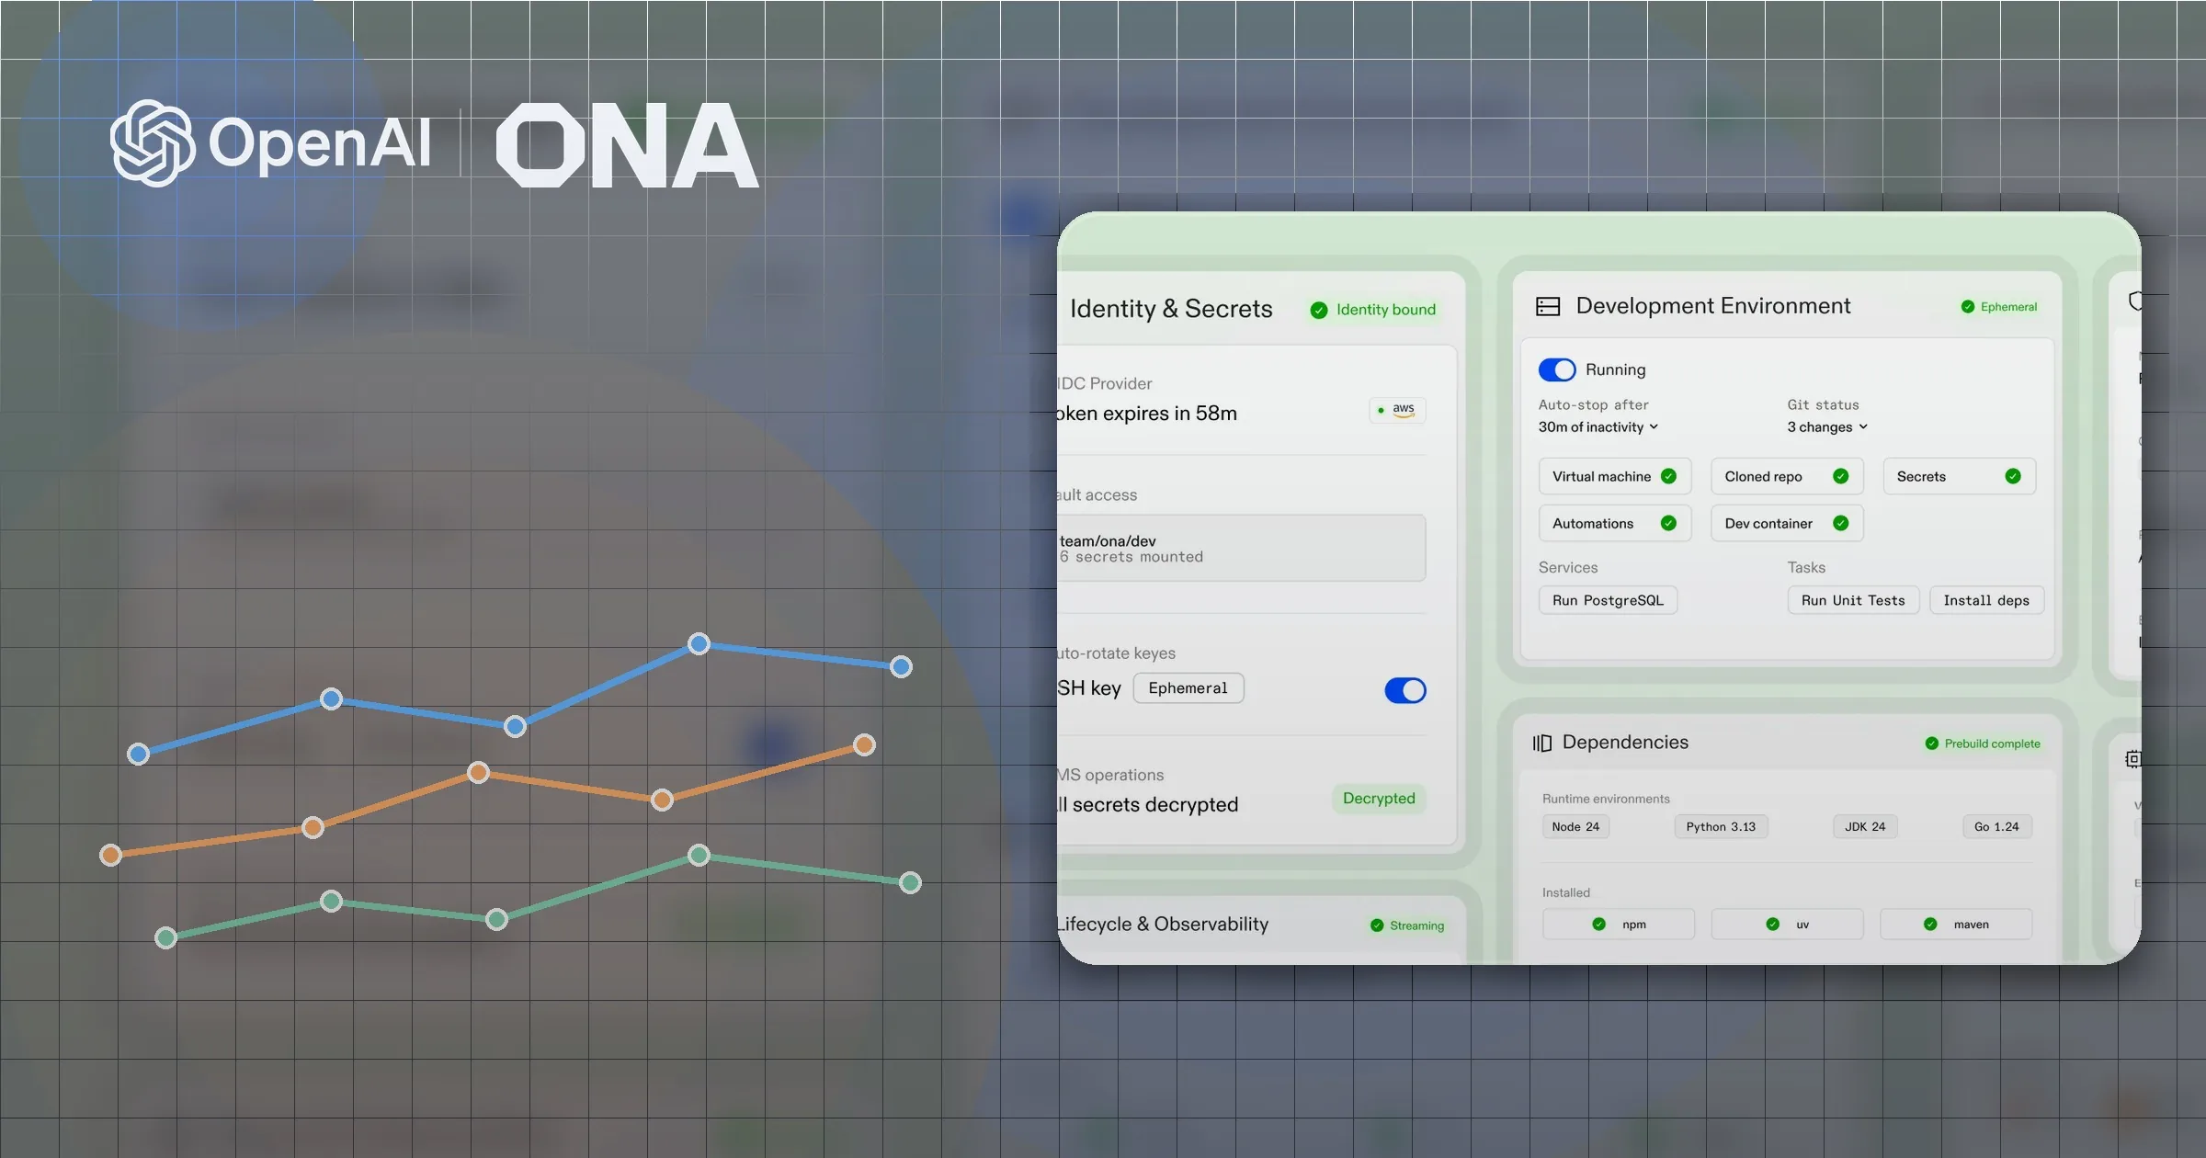Viewport: 2206px width, 1158px height.
Task: Click the Virtual machine check mark
Action: [1668, 476]
